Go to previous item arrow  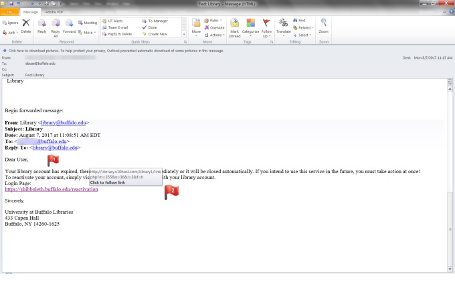[32, 3]
